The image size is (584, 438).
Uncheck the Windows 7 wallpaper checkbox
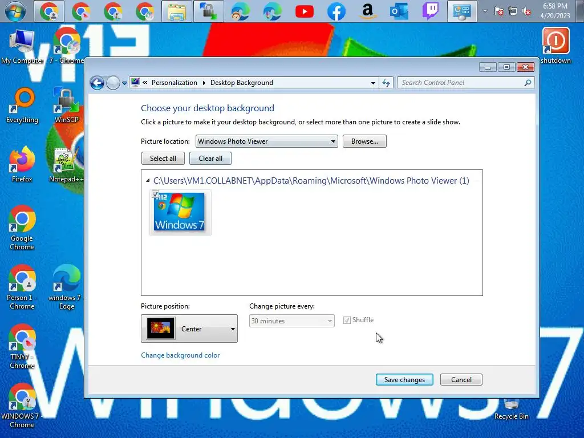(x=155, y=194)
